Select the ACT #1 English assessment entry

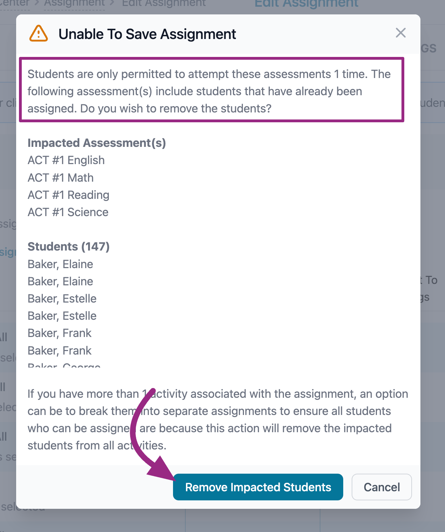(66, 160)
